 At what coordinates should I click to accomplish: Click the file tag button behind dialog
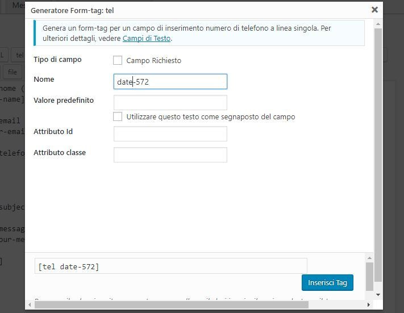[x=13, y=72]
